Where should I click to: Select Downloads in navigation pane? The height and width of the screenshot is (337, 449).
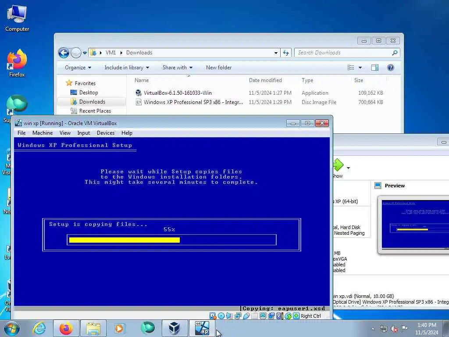pyautogui.click(x=92, y=102)
